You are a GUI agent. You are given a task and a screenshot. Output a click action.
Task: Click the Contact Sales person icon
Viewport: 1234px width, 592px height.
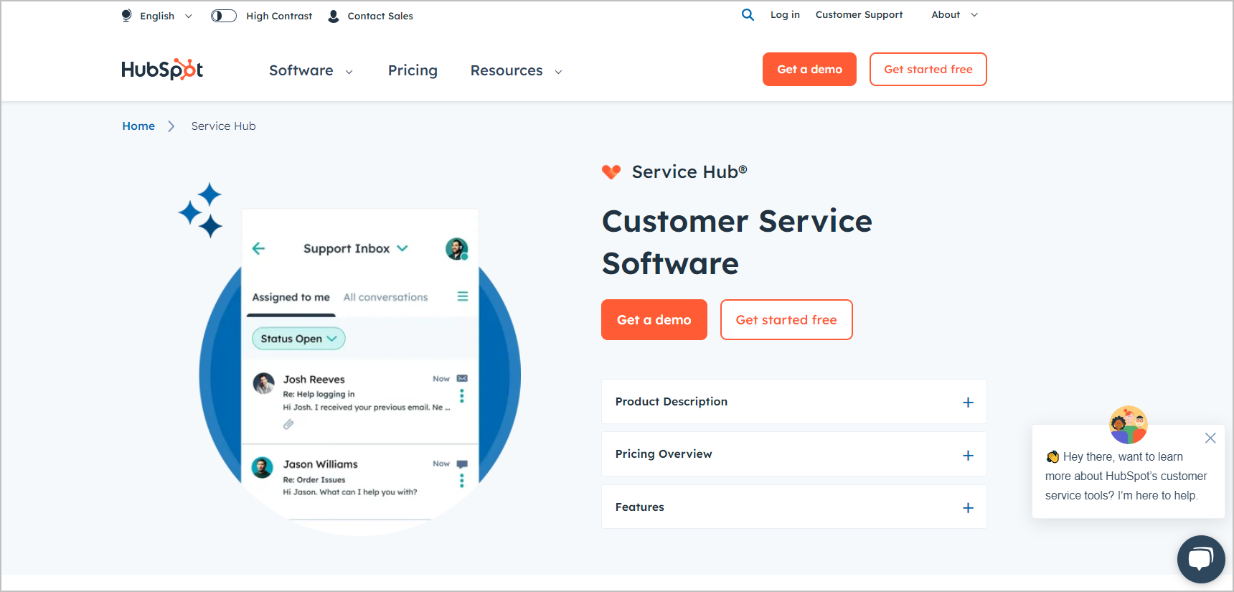(334, 16)
